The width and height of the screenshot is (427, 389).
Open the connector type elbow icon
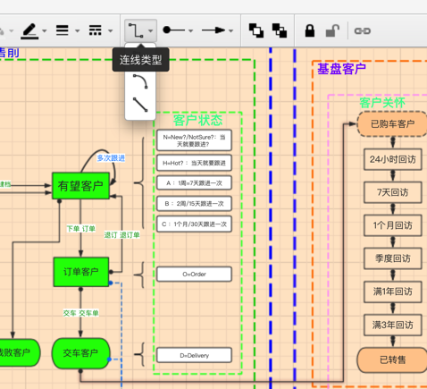[136, 30]
